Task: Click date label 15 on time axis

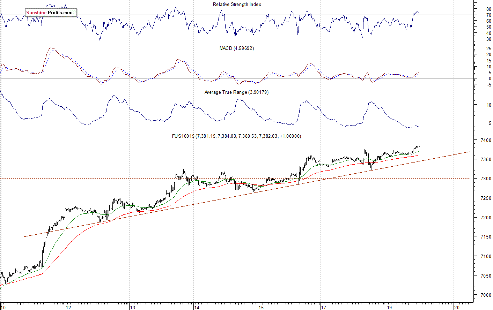Action: 261,308
